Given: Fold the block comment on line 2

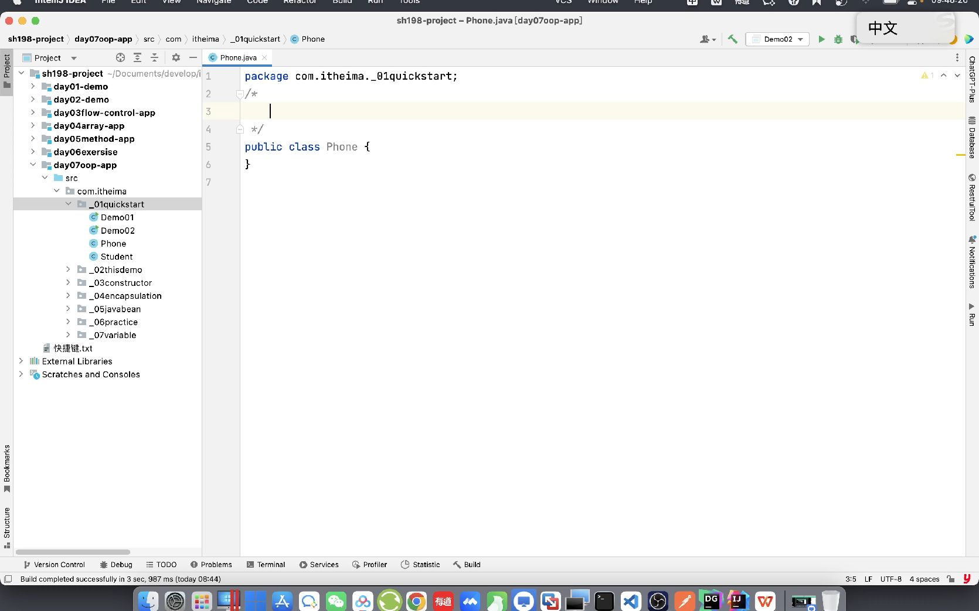Looking at the screenshot, I should click(x=239, y=94).
